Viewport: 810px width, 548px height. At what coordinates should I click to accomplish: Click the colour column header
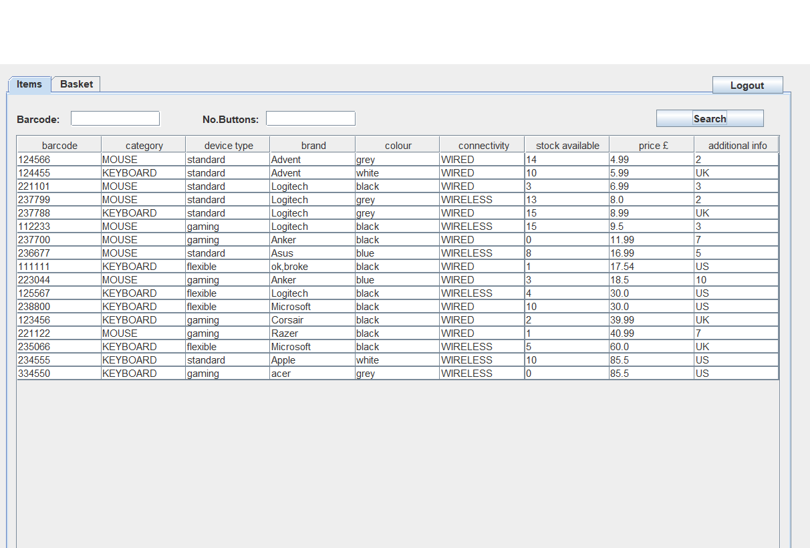[398, 145]
